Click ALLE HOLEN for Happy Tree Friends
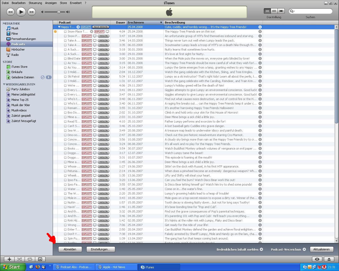Image resolution: width=339 pixels, height=271 pixels. point(101,27)
